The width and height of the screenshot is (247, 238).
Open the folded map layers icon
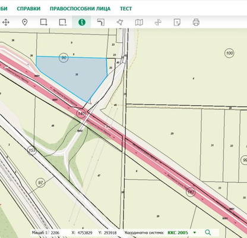[139, 22]
